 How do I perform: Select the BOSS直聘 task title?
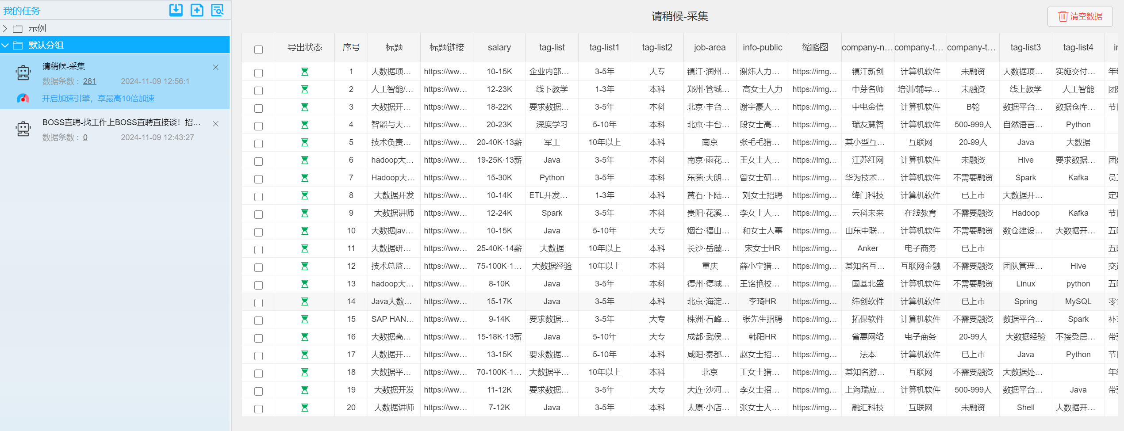coord(122,122)
